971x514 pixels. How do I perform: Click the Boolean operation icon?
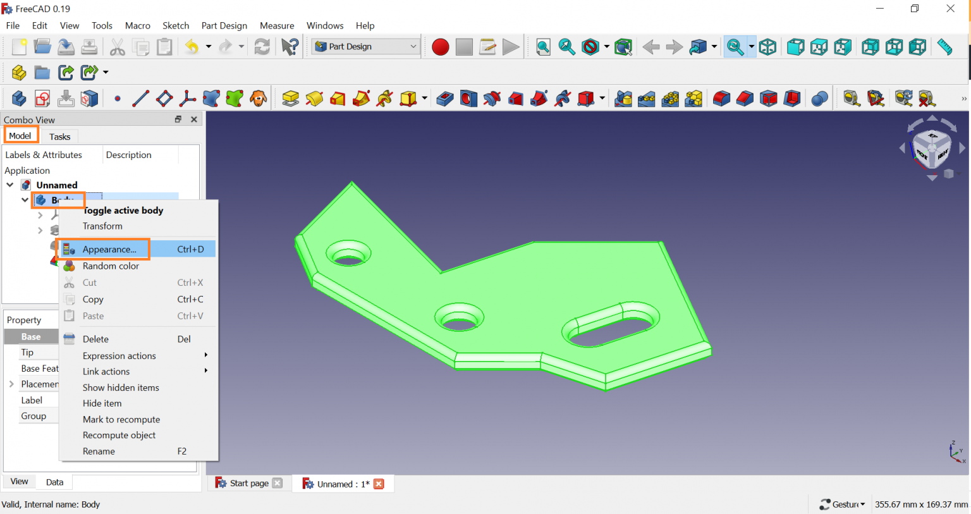tap(820, 99)
